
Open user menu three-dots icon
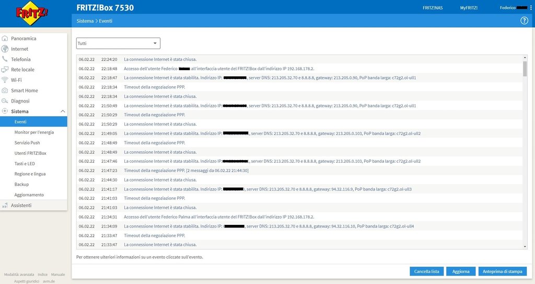[531, 7]
